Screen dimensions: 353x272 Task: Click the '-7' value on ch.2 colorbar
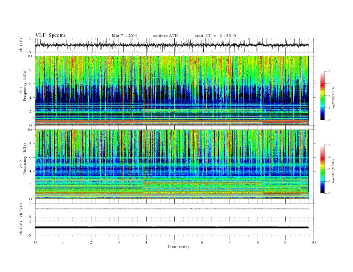coord(329,193)
